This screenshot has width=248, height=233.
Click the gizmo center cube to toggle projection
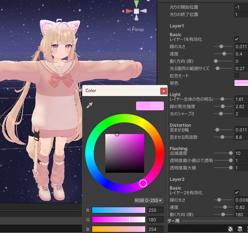pyautogui.click(x=136, y=11)
